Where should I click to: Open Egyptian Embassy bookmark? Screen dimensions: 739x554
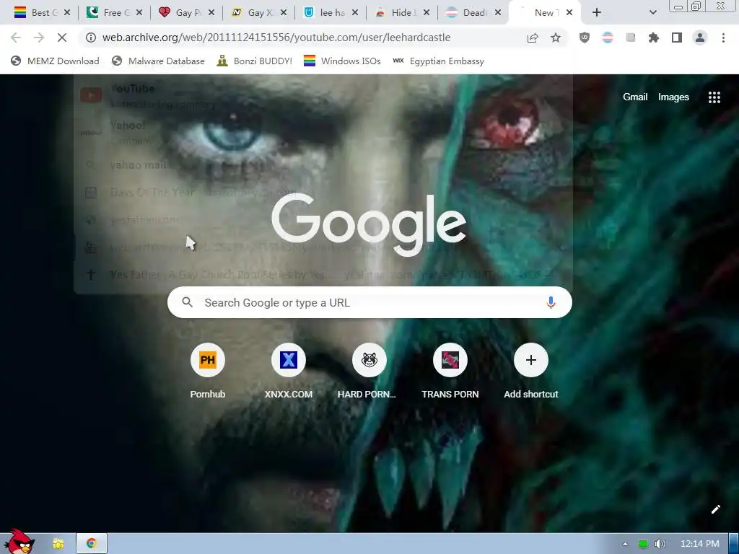click(438, 61)
